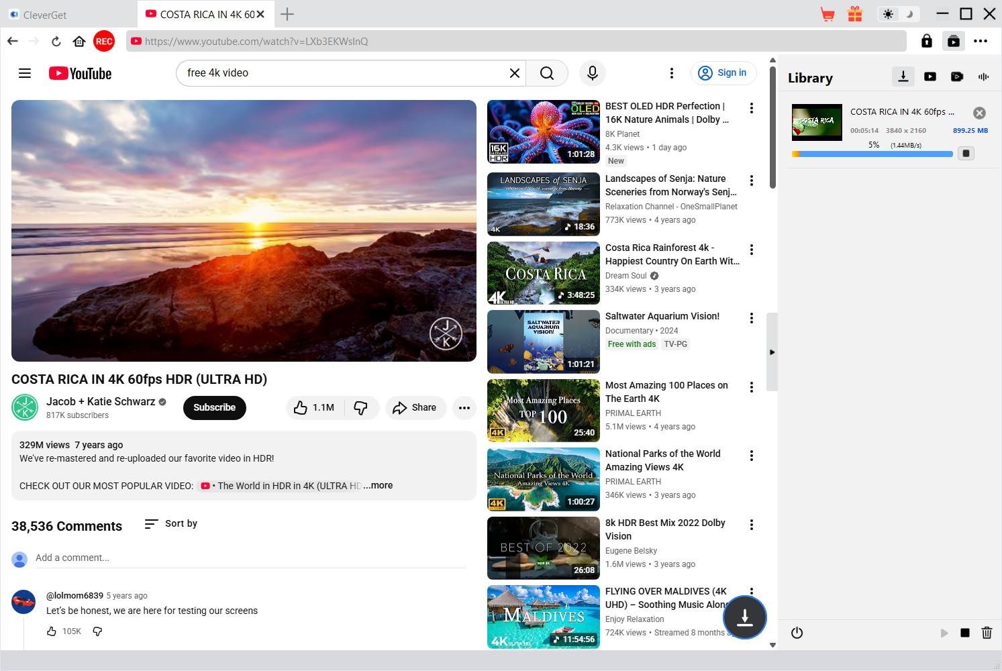1002x671 pixels.
Task: Cancel the COSTA RICA download item
Action: [979, 113]
